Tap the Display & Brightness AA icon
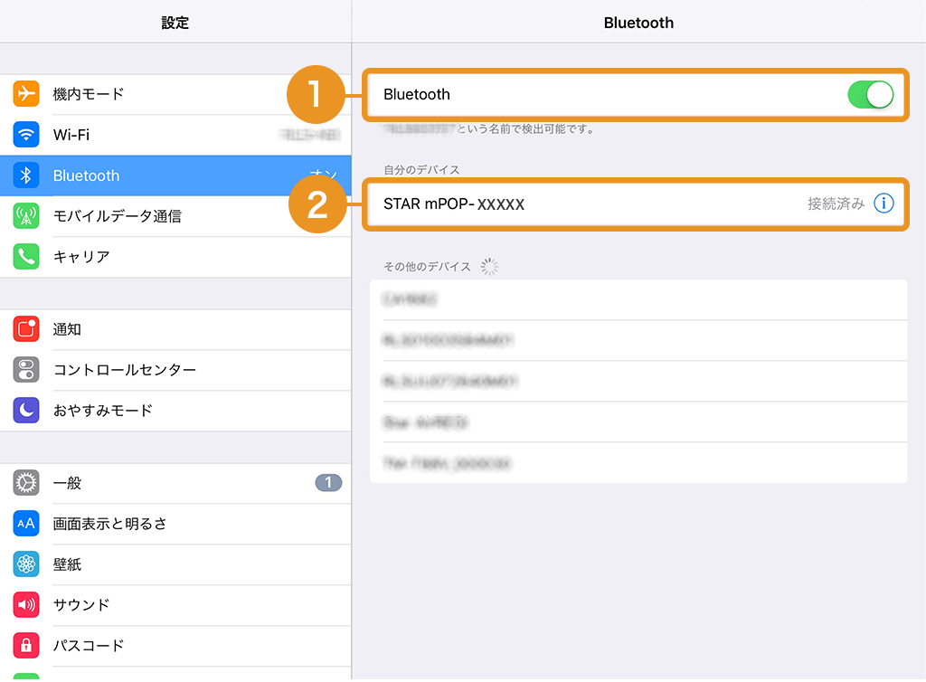 tap(26, 524)
